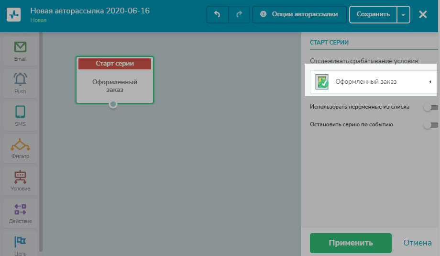
Task: Toggle Остановить серию по событию switch
Action: tap(431, 125)
